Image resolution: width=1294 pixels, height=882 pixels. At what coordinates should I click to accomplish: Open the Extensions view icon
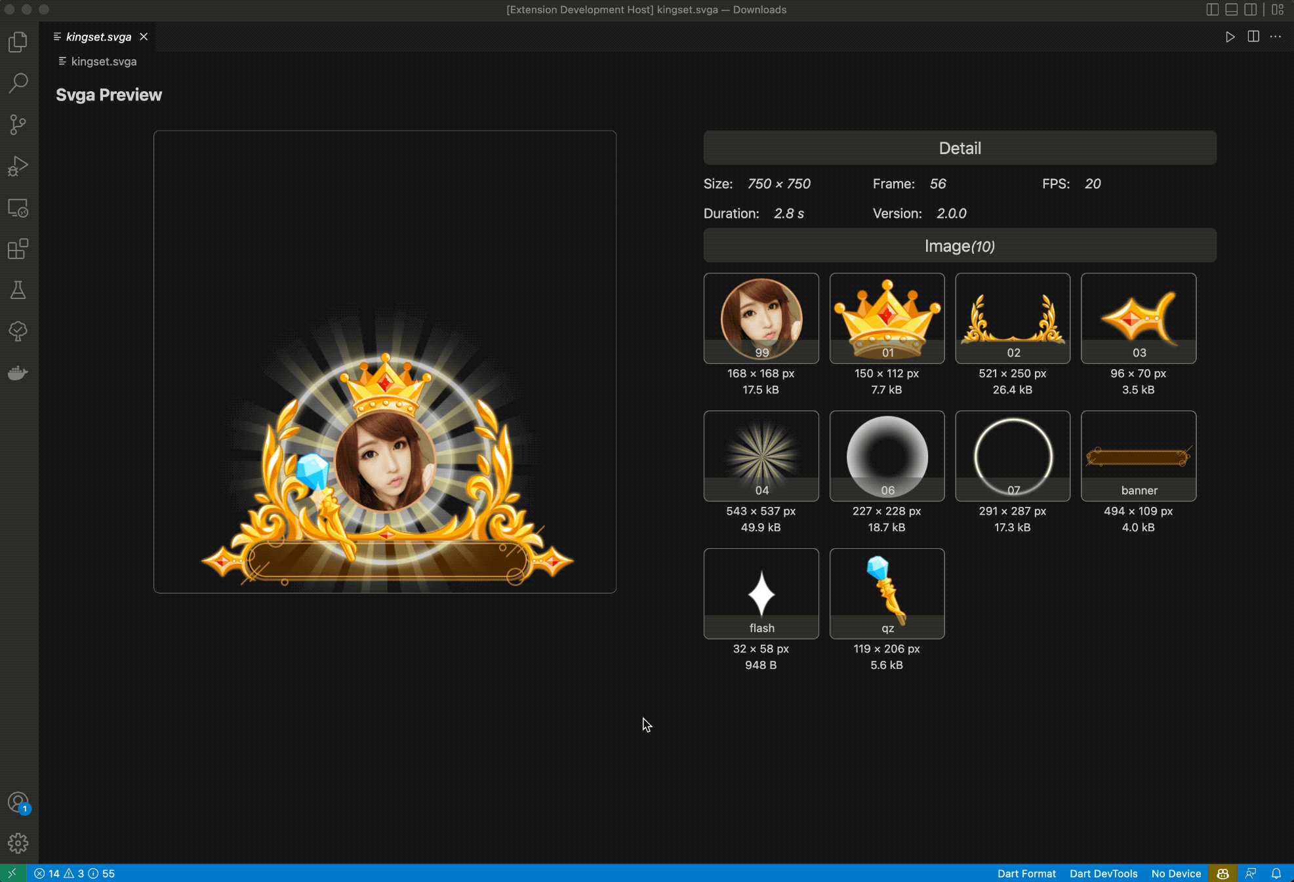tap(18, 249)
